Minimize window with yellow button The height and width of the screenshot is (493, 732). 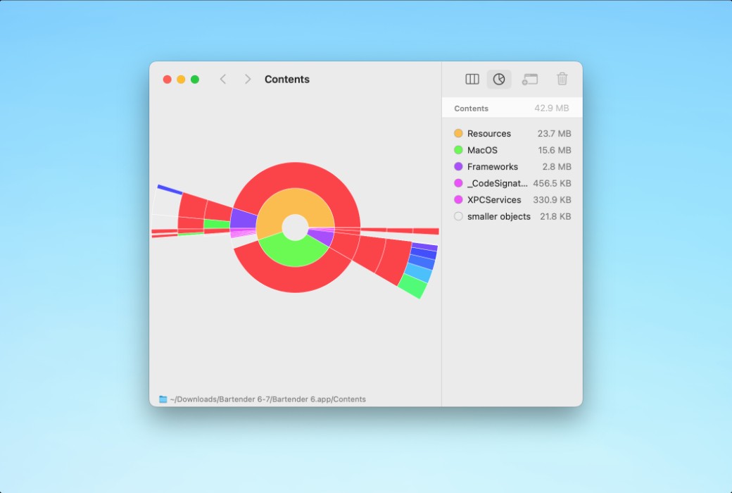[x=181, y=80]
